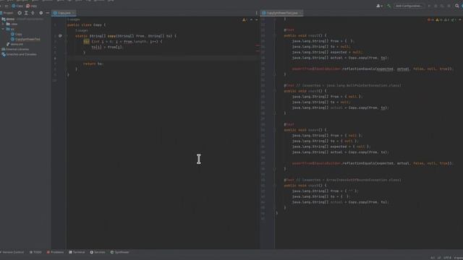Click Expand All in Project panel

tap(26, 13)
